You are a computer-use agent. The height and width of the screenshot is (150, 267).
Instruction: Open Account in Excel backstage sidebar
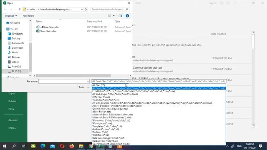[x=13, y=120]
